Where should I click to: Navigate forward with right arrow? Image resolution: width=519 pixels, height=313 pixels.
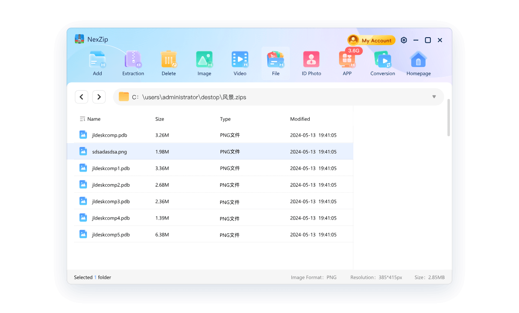[x=99, y=97]
